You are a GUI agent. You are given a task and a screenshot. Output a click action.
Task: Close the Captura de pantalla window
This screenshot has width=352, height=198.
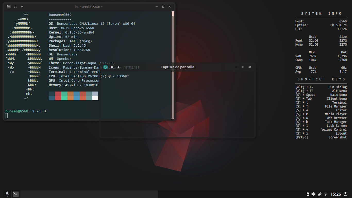point(250,67)
